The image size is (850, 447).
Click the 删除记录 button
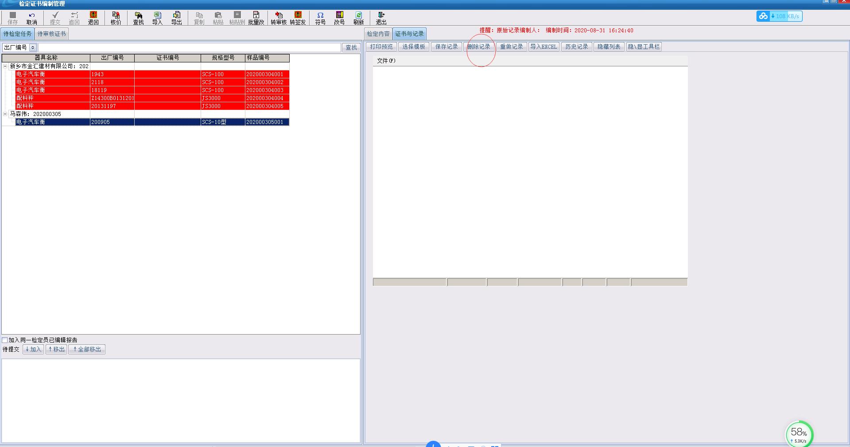point(479,46)
